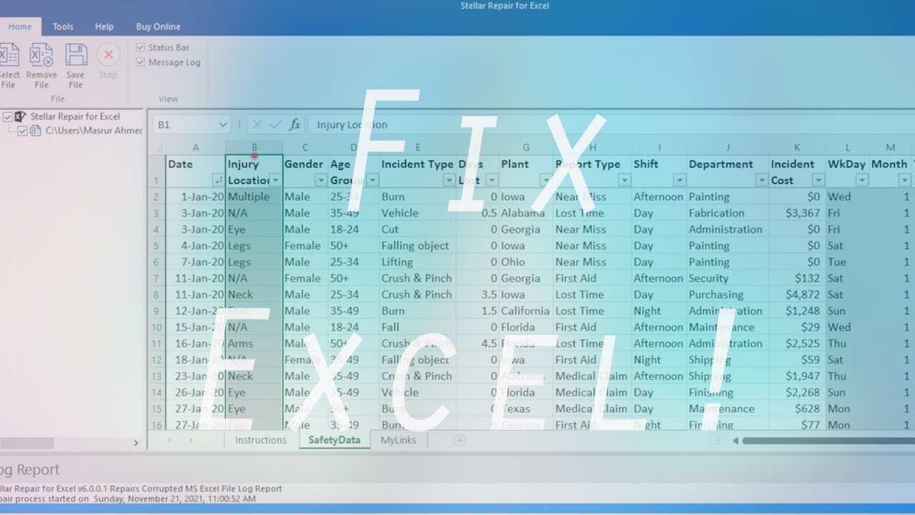Open the Report Type filter dropdown

point(625,180)
